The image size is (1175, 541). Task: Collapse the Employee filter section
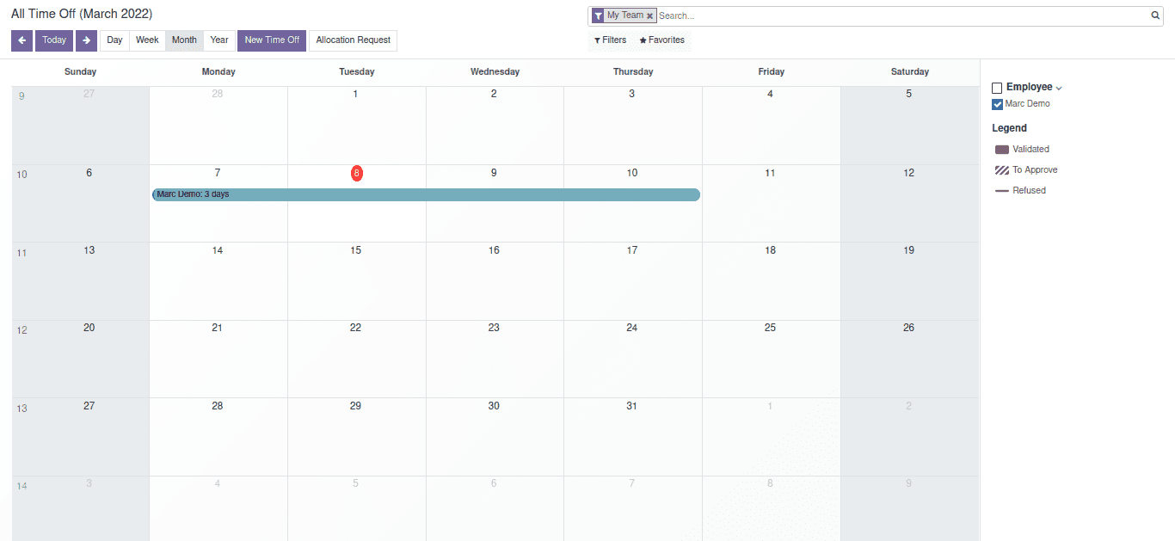1059,88
